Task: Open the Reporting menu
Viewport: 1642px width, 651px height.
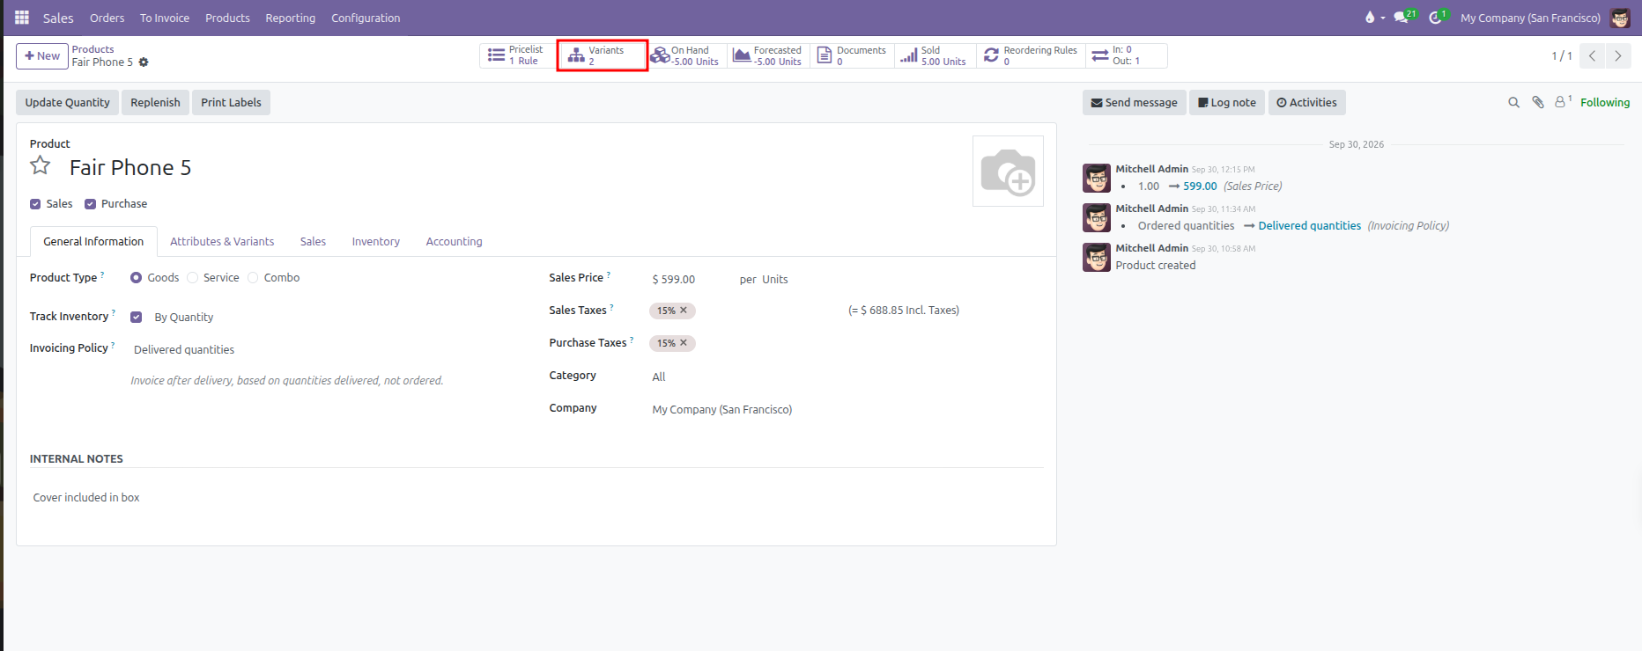Action: pyautogui.click(x=291, y=18)
